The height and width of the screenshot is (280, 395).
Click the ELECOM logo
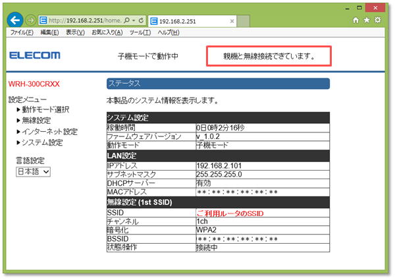pos(35,55)
